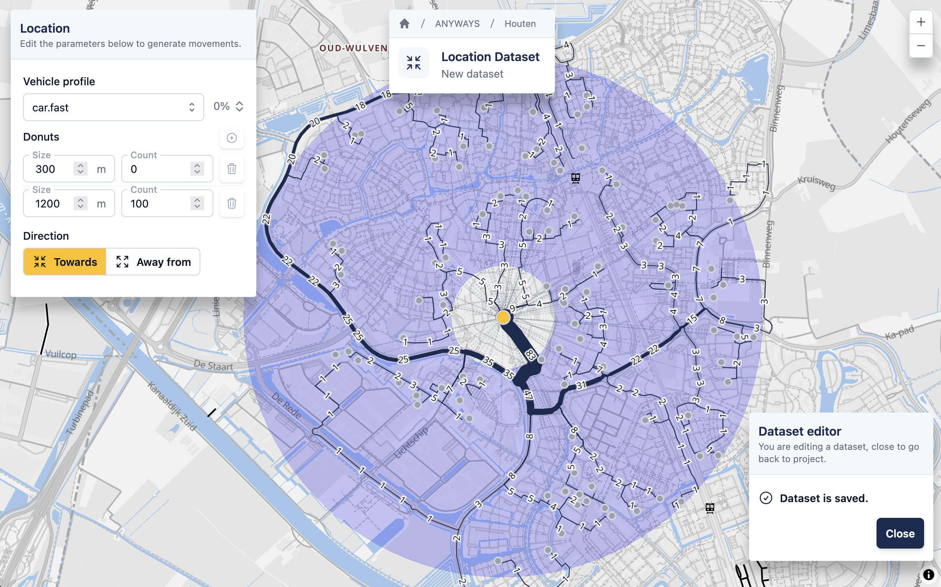Adjust the Size stepper for 300 m
941x587 pixels.
click(81, 169)
